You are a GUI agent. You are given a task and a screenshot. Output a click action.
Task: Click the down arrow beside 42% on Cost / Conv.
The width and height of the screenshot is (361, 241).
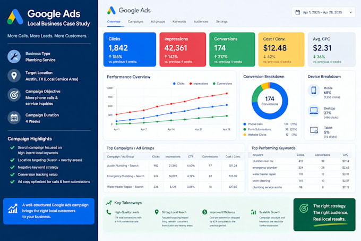[x=264, y=57]
